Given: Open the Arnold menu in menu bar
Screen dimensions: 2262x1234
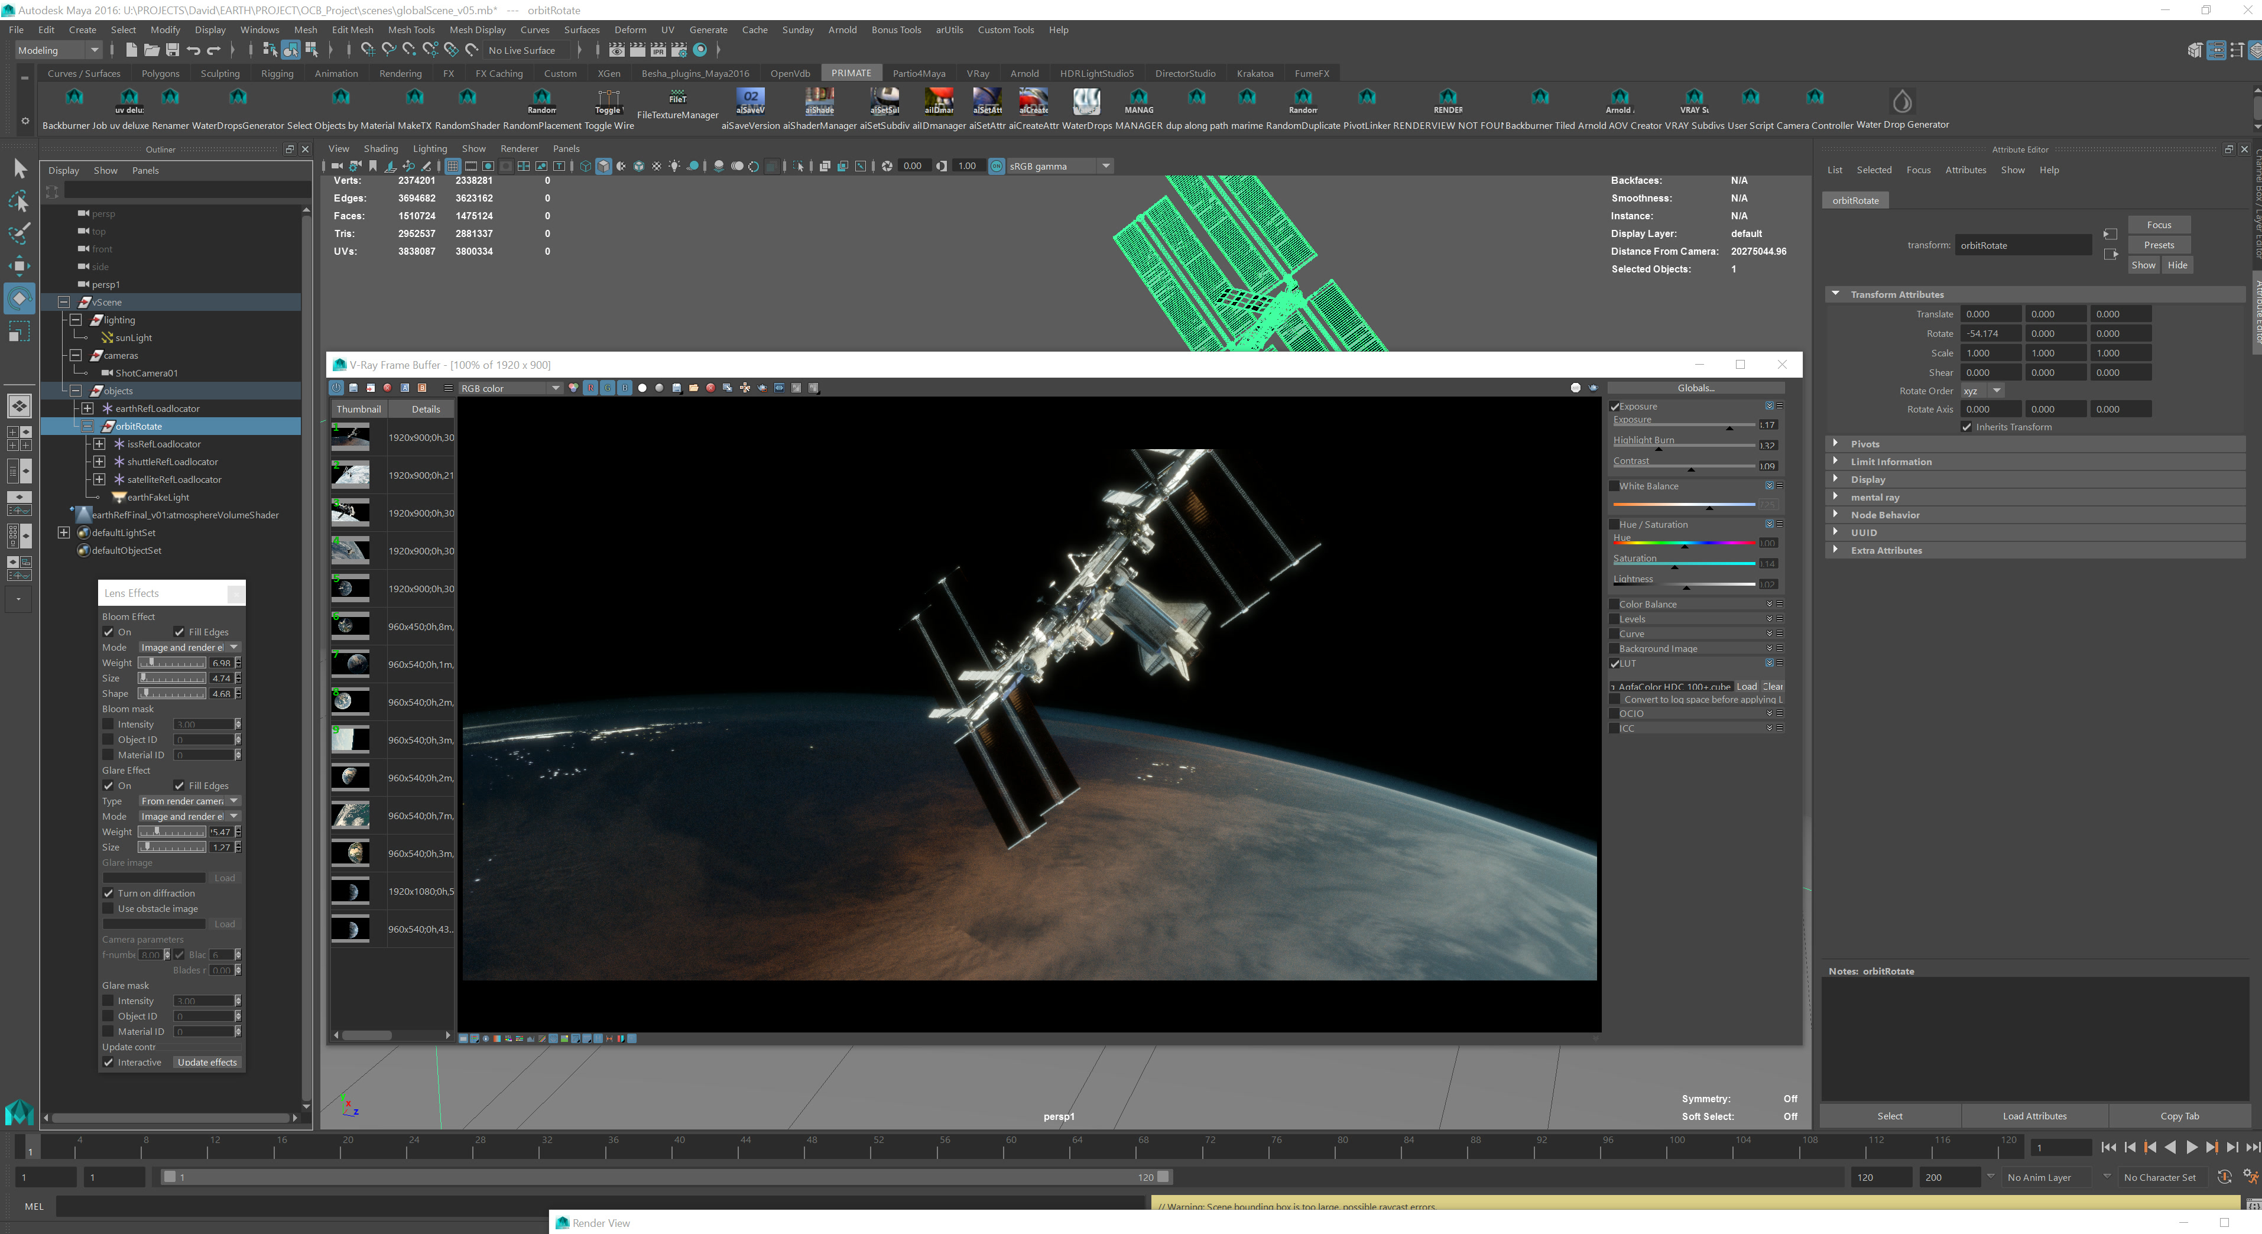Looking at the screenshot, I should (x=842, y=30).
